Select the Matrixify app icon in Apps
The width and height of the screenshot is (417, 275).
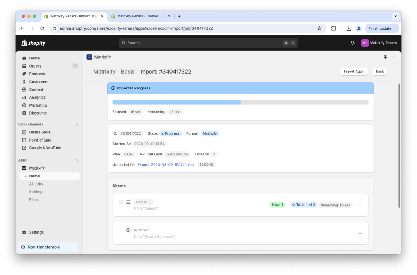(x=24, y=168)
